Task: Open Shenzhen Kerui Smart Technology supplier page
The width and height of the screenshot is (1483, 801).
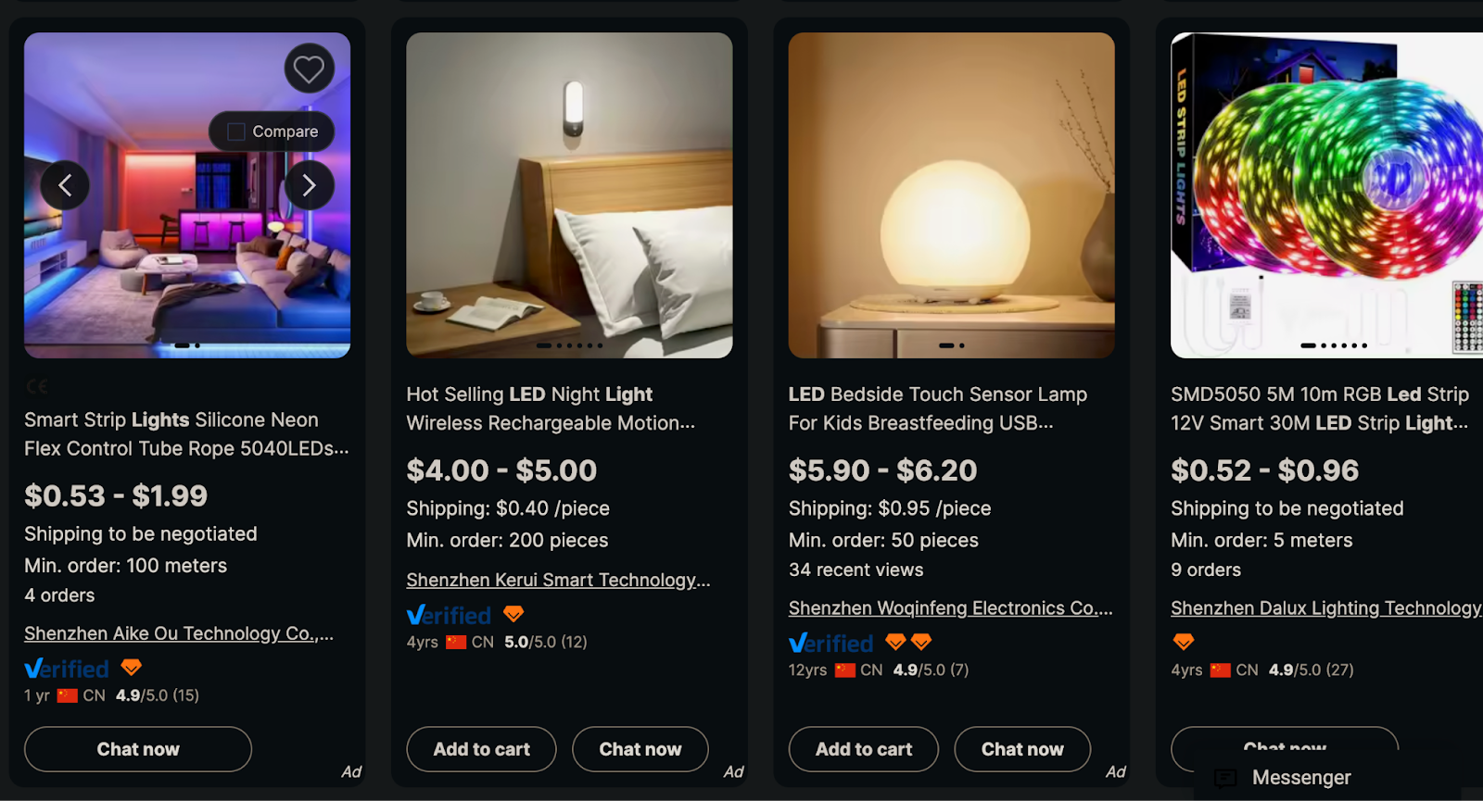Action: click(x=557, y=580)
